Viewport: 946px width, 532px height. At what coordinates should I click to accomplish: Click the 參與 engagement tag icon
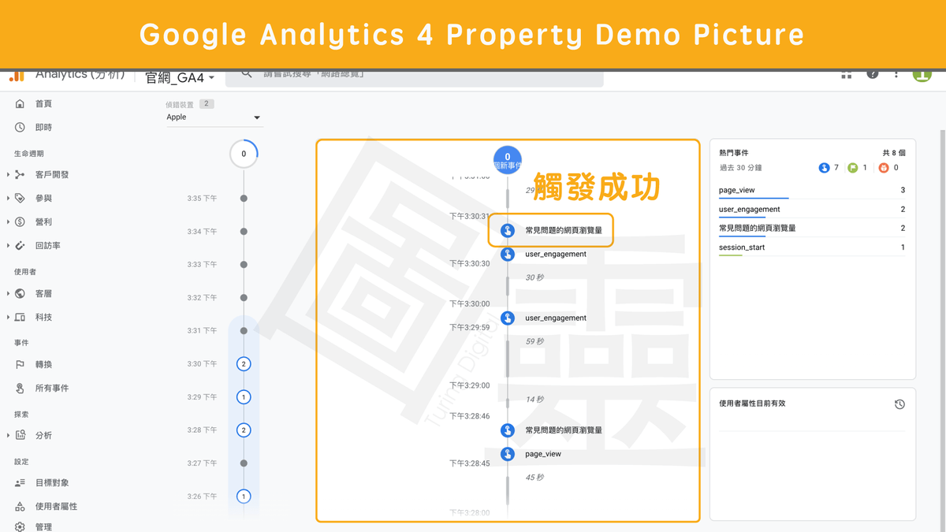[x=20, y=199]
